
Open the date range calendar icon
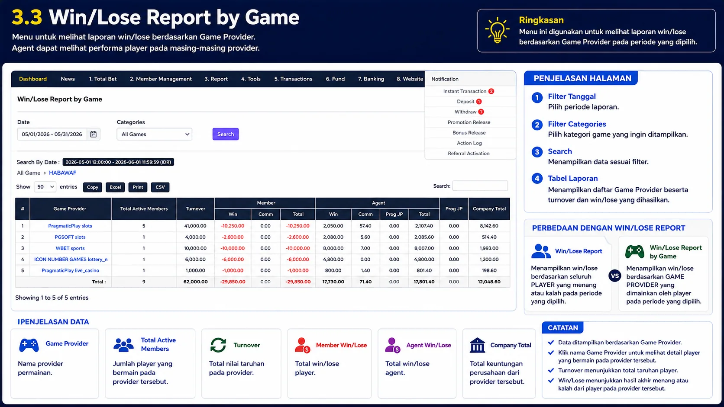[x=94, y=134]
